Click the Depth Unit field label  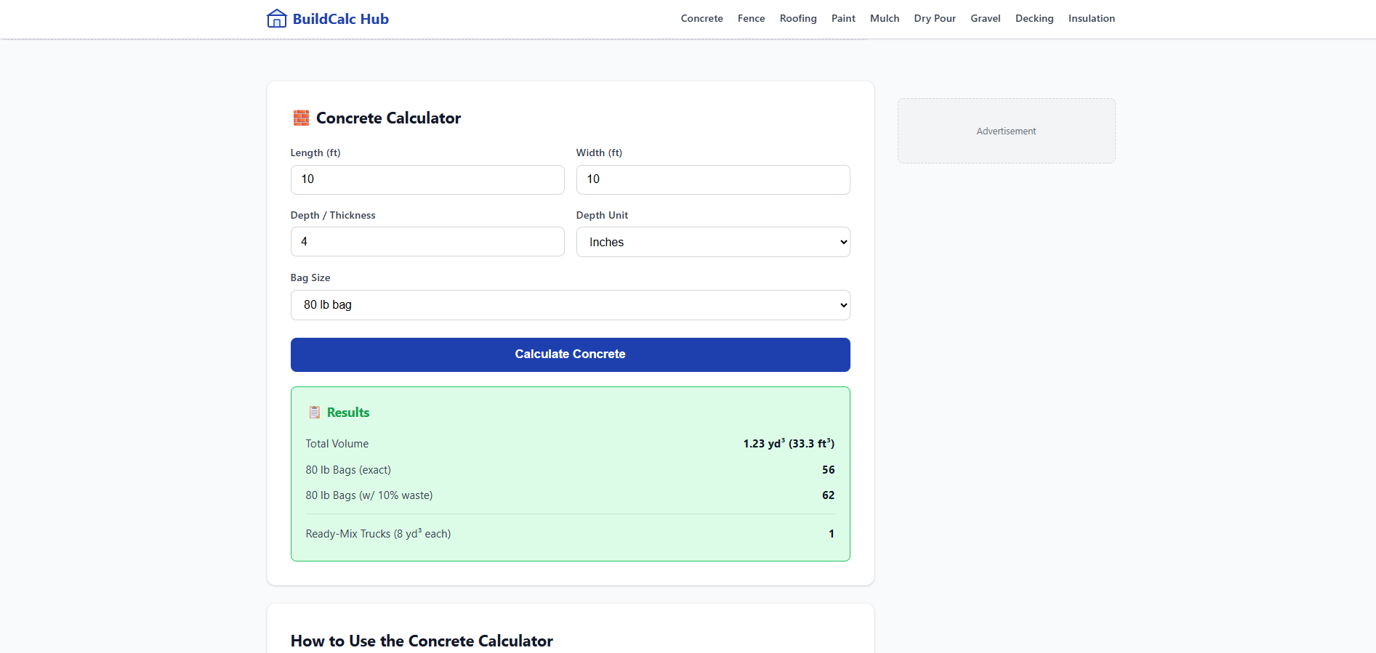pos(602,215)
